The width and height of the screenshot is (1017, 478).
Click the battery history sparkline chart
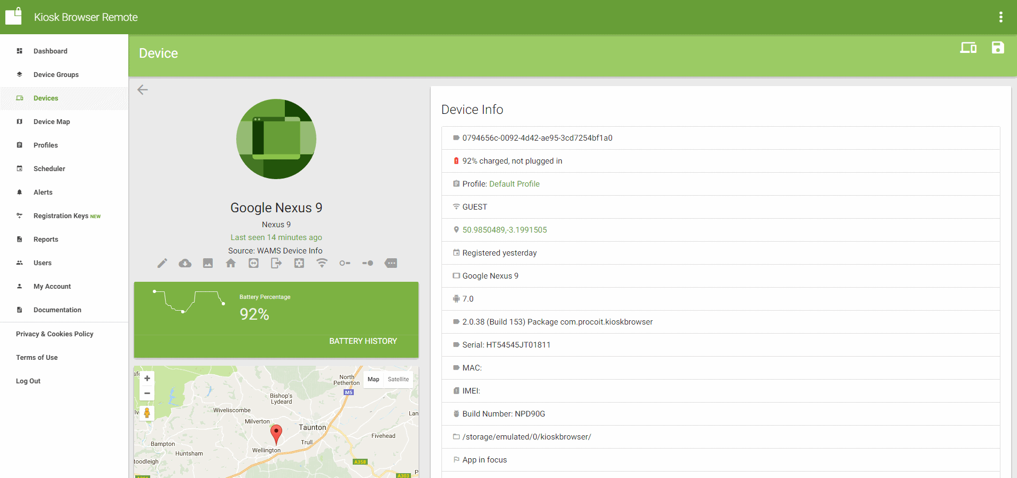click(189, 302)
